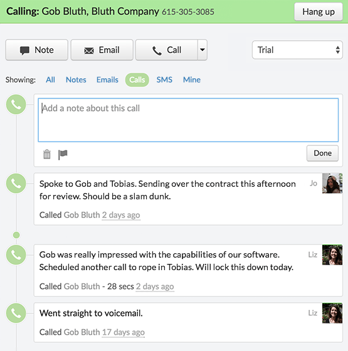Expand the Call button dropdown arrow

pos(203,50)
